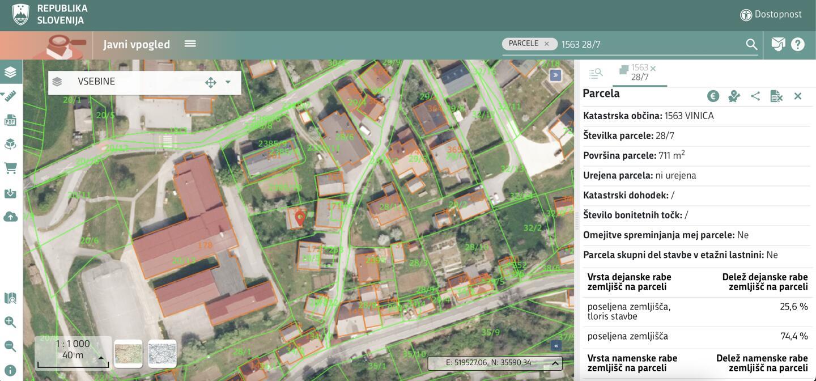Click the PDF export icon
The height and width of the screenshot is (381, 816).
(10, 120)
